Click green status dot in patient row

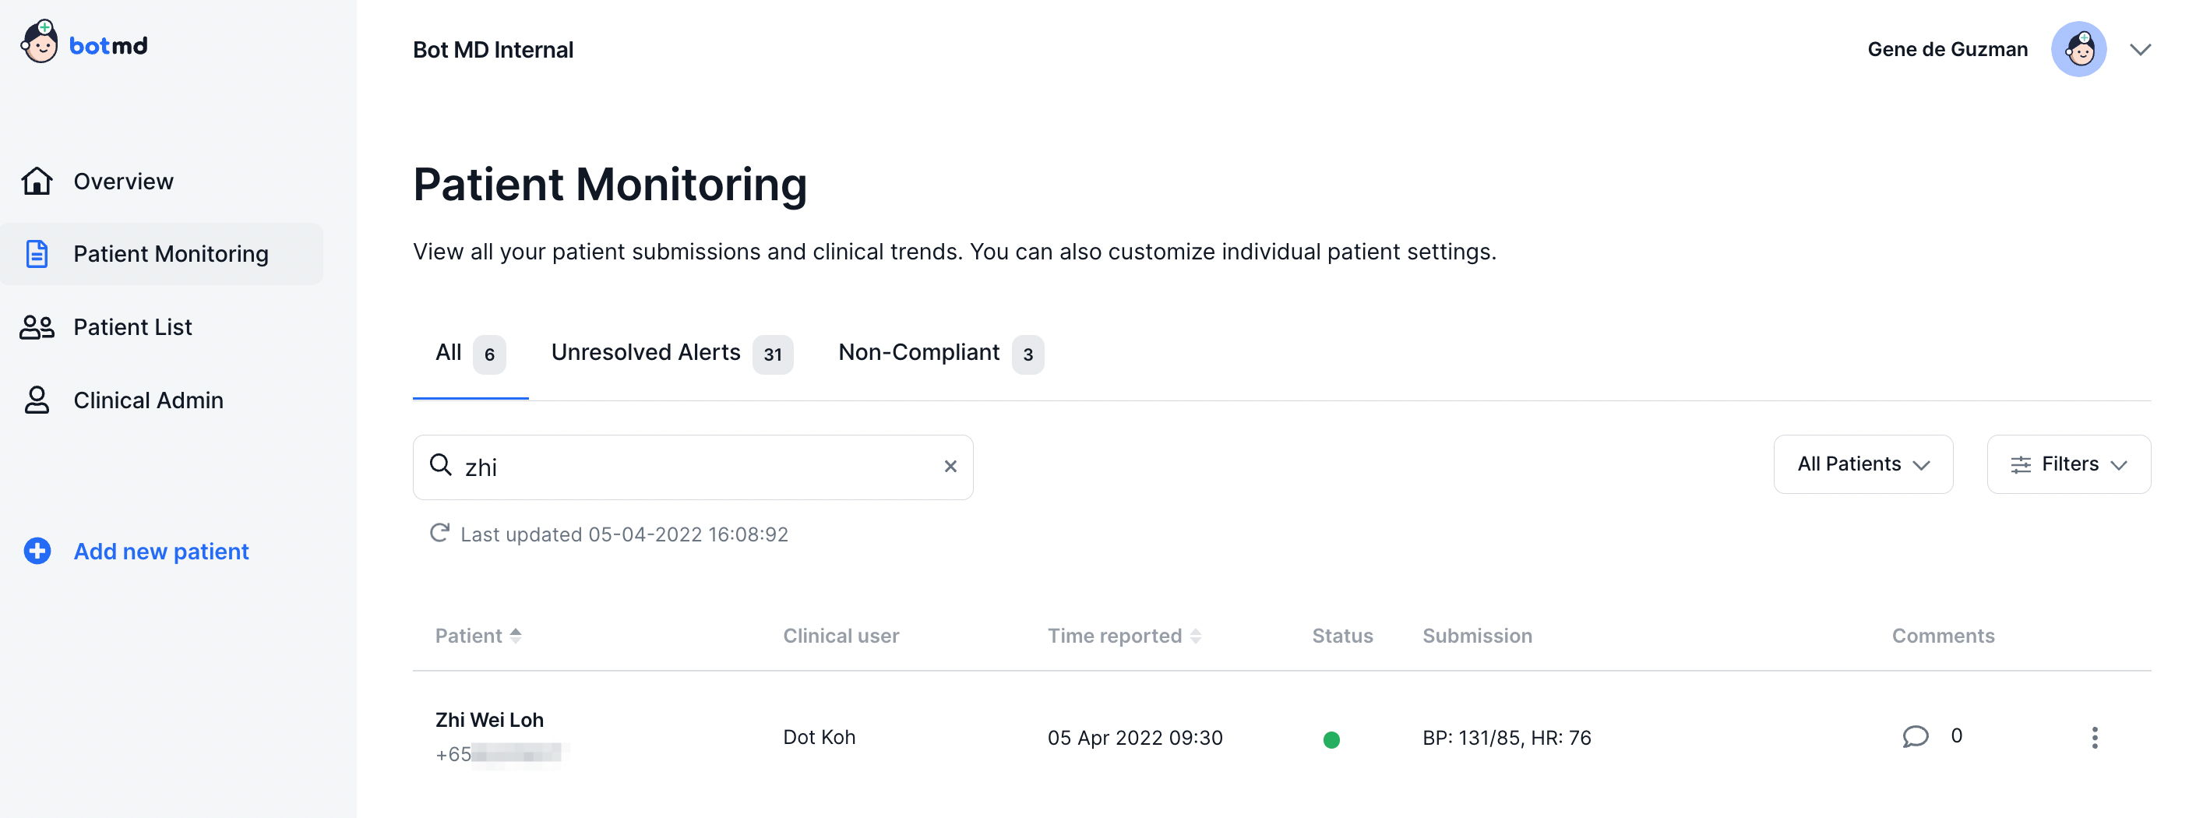coord(1331,740)
